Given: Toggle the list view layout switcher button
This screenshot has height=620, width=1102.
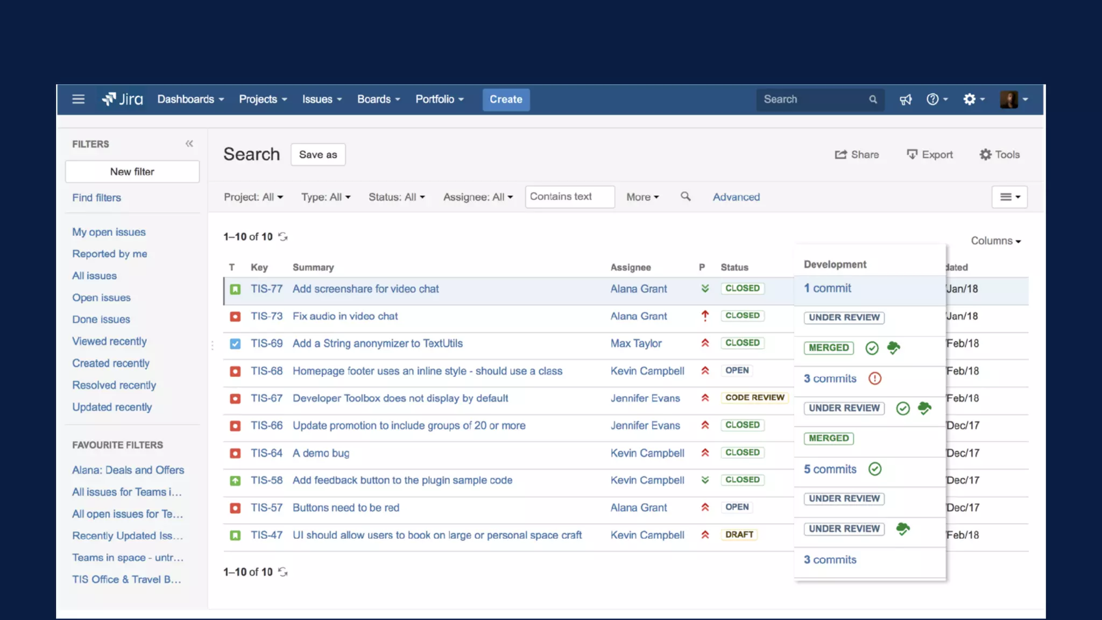Looking at the screenshot, I should point(1009,197).
